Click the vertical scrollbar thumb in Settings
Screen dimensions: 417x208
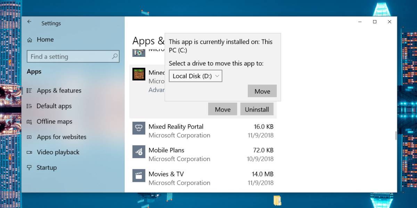click(396, 135)
